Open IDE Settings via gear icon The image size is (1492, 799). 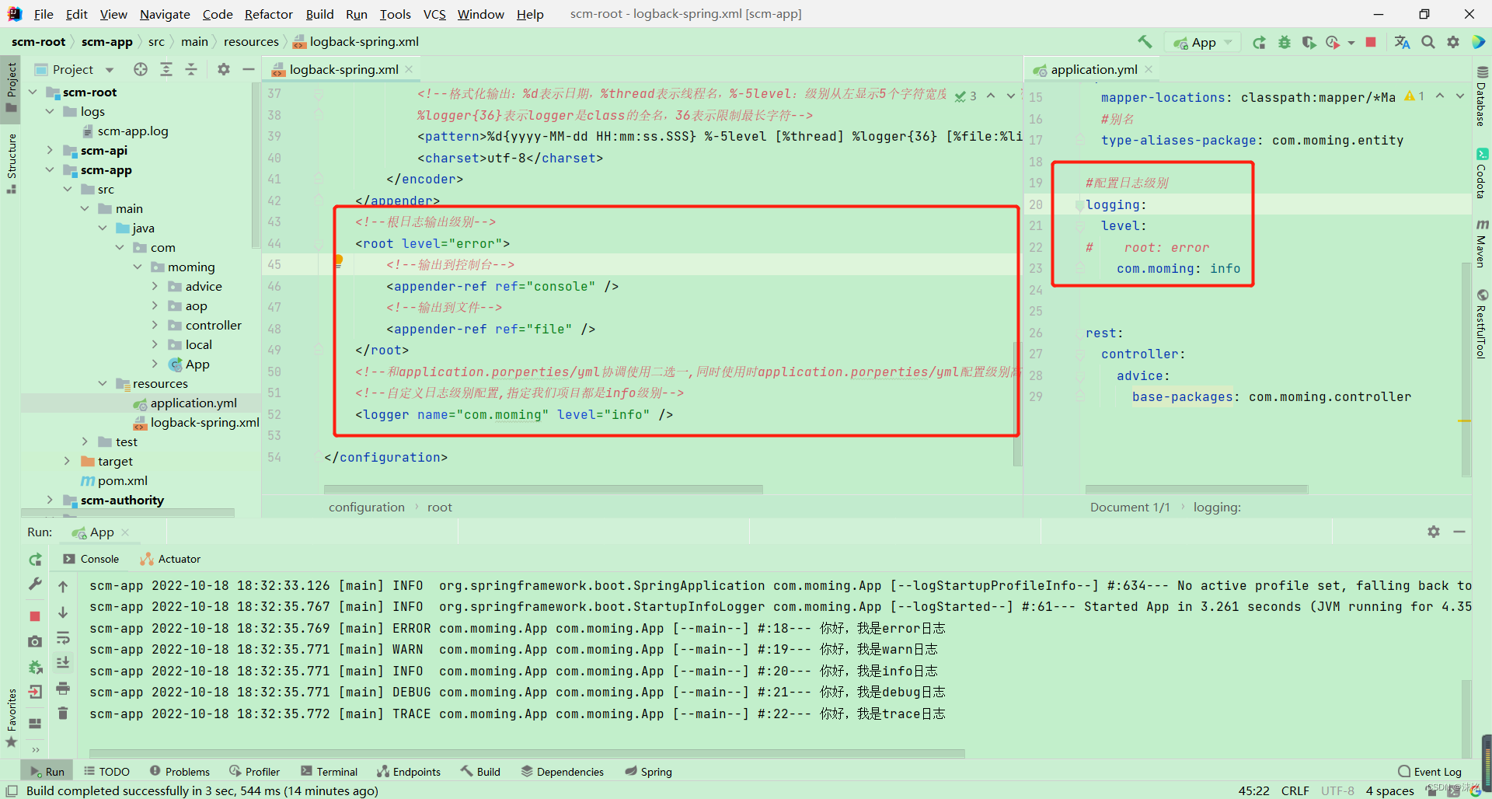(1453, 43)
